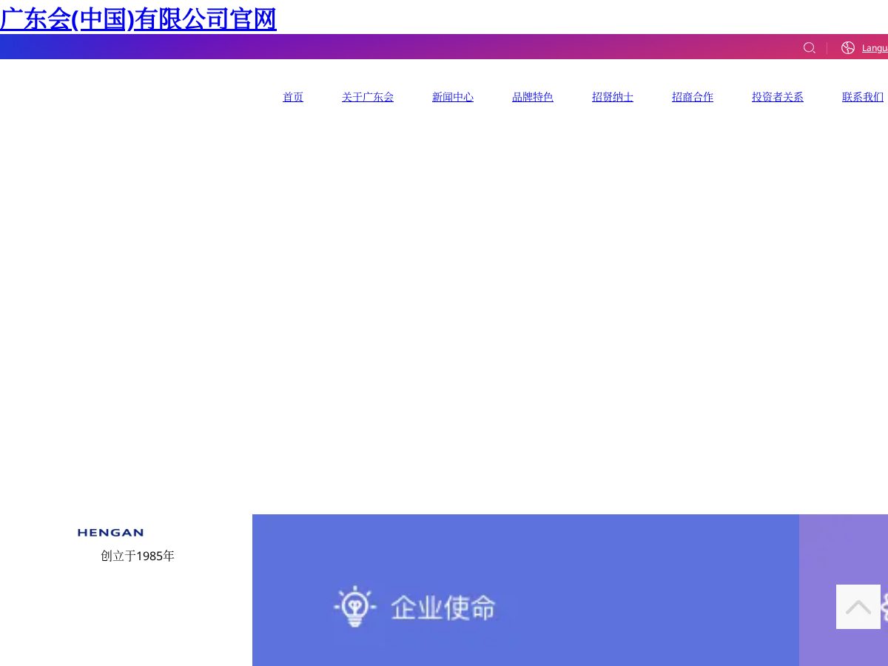
Task: Click the globe language icon
Action: click(848, 48)
